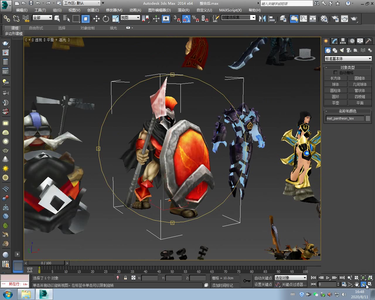Toggle Angle Snap button
The height and width of the screenshot is (300, 375).
click(186, 19)
